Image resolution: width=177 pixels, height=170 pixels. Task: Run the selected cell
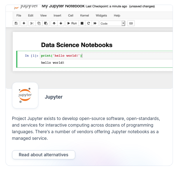(x=72, y=23)
